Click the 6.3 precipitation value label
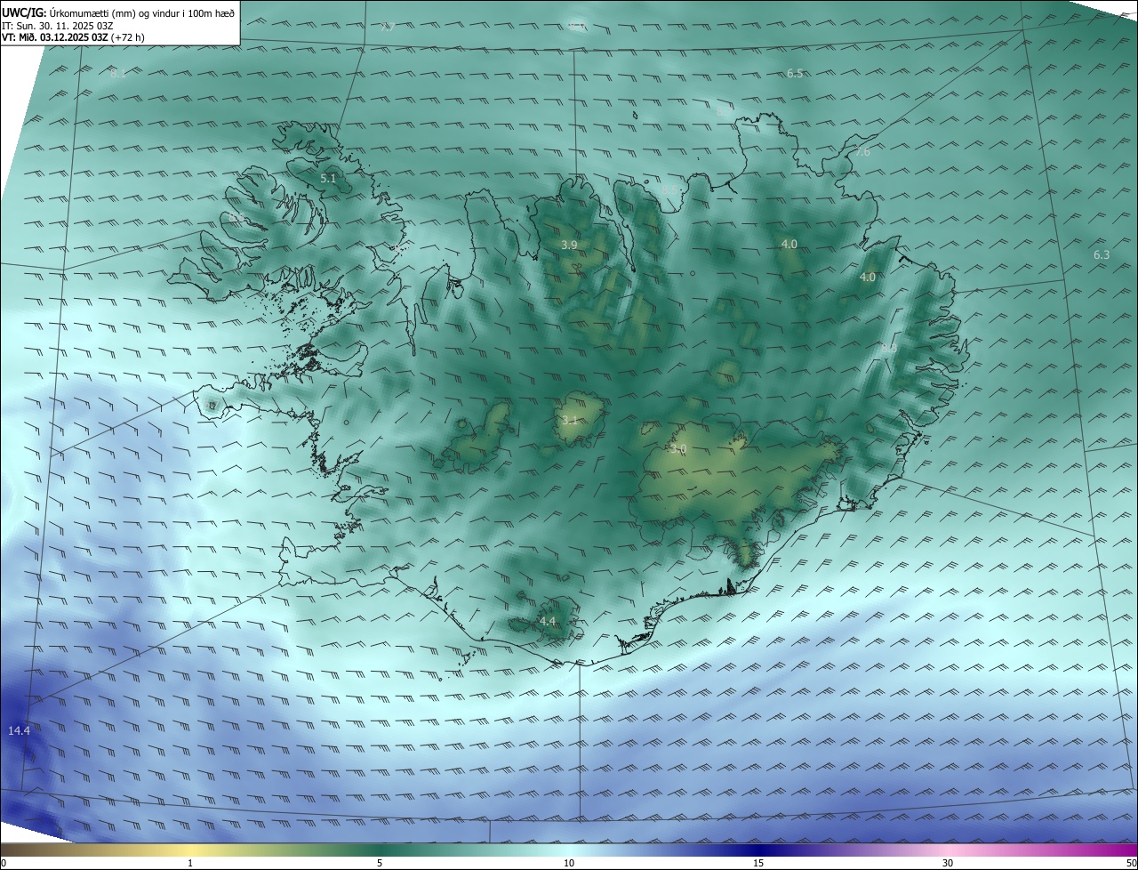 tap(1102, 255)
